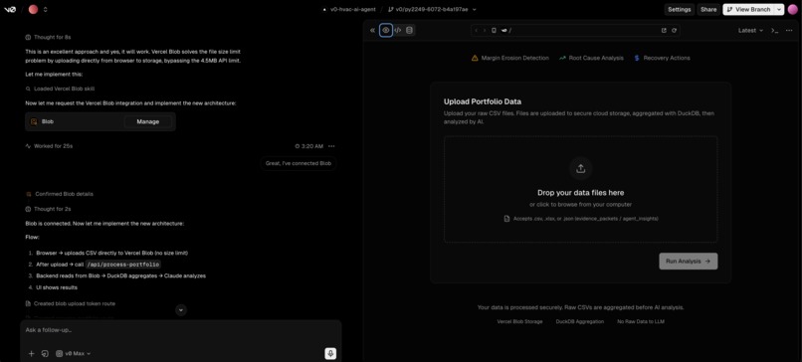The image size is (802, 362).
Task: Go back in preview browser
Action: point(477,31)
